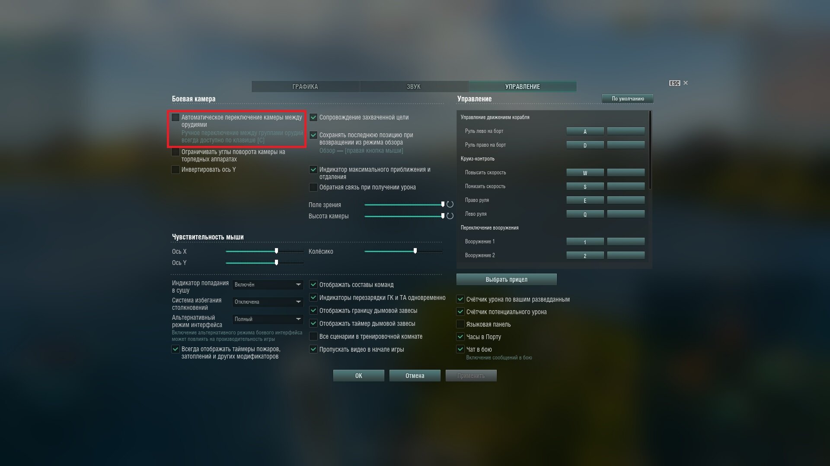Click the Отмена button

(x=415, y=376)
